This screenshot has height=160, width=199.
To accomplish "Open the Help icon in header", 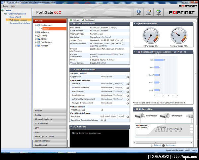I will 139,12.
